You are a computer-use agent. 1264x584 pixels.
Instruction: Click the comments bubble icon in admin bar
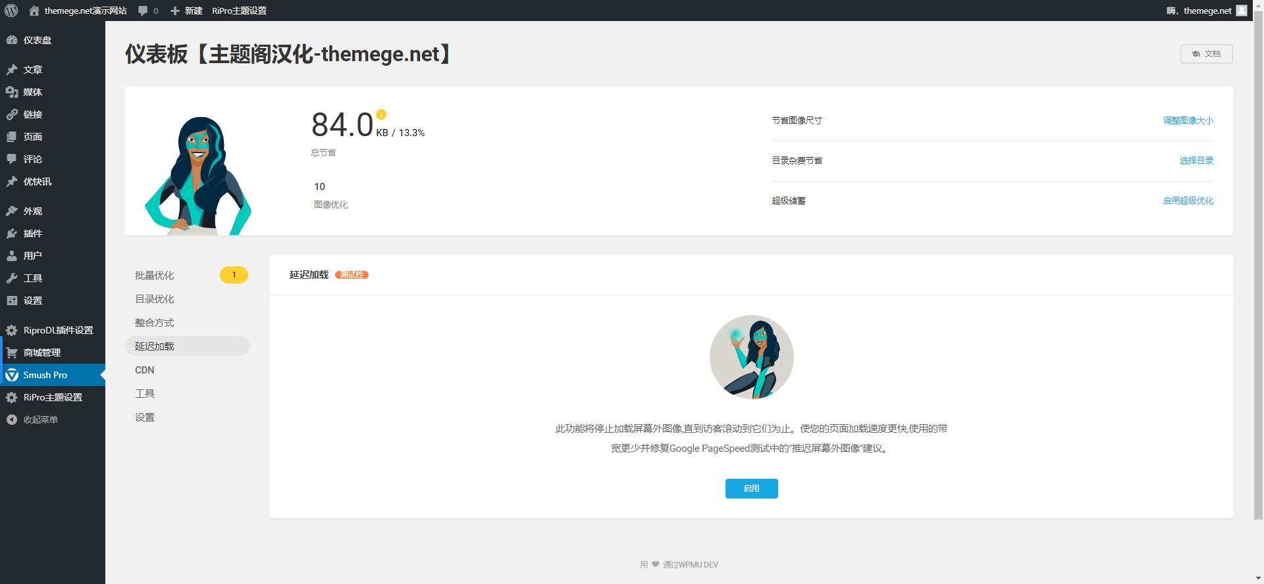click(x=143, y=11)
